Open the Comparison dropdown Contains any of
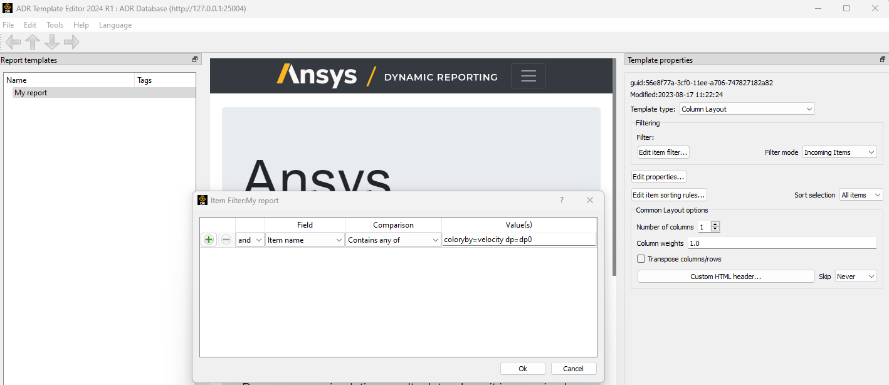889x385 pixels. pyautogui.click(x=393, y=240)
